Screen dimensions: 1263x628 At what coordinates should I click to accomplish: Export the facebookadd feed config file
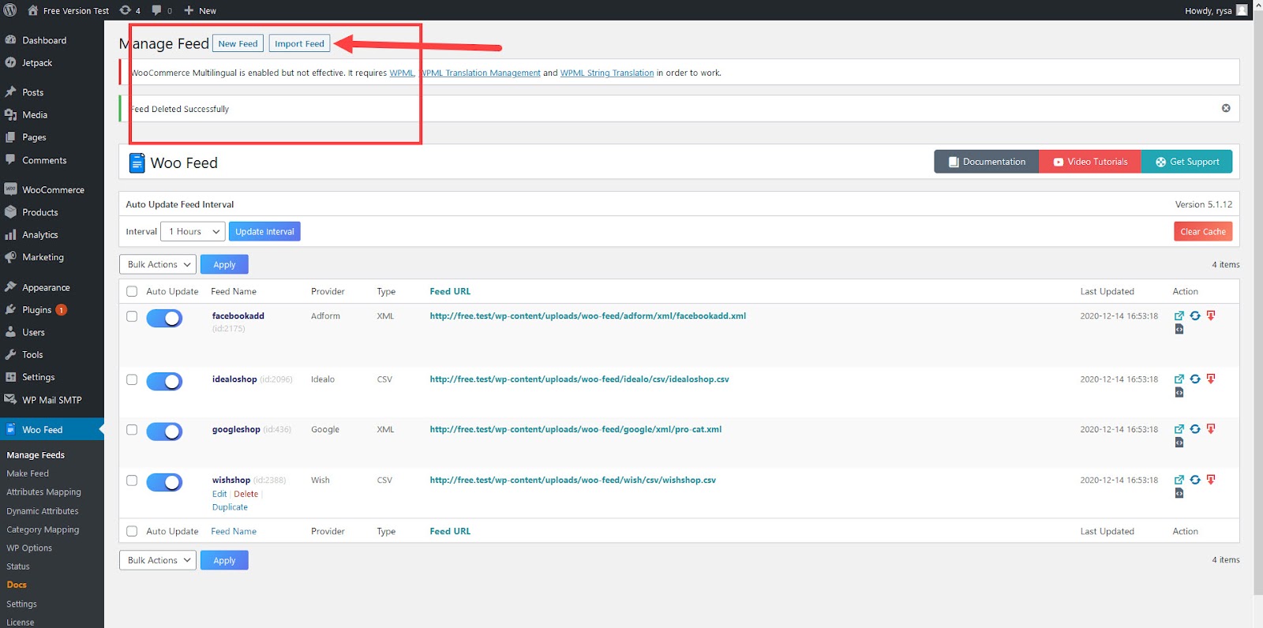pos(1179,329)
